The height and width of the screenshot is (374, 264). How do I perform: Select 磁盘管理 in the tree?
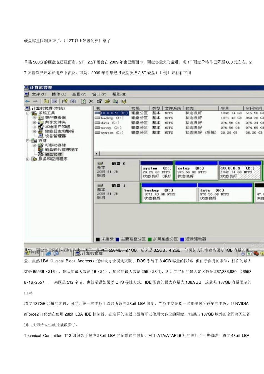tap(53, 154)
